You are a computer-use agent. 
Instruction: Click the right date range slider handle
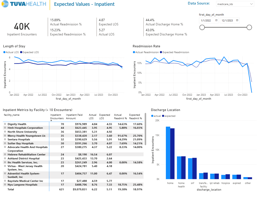[249, 27]
